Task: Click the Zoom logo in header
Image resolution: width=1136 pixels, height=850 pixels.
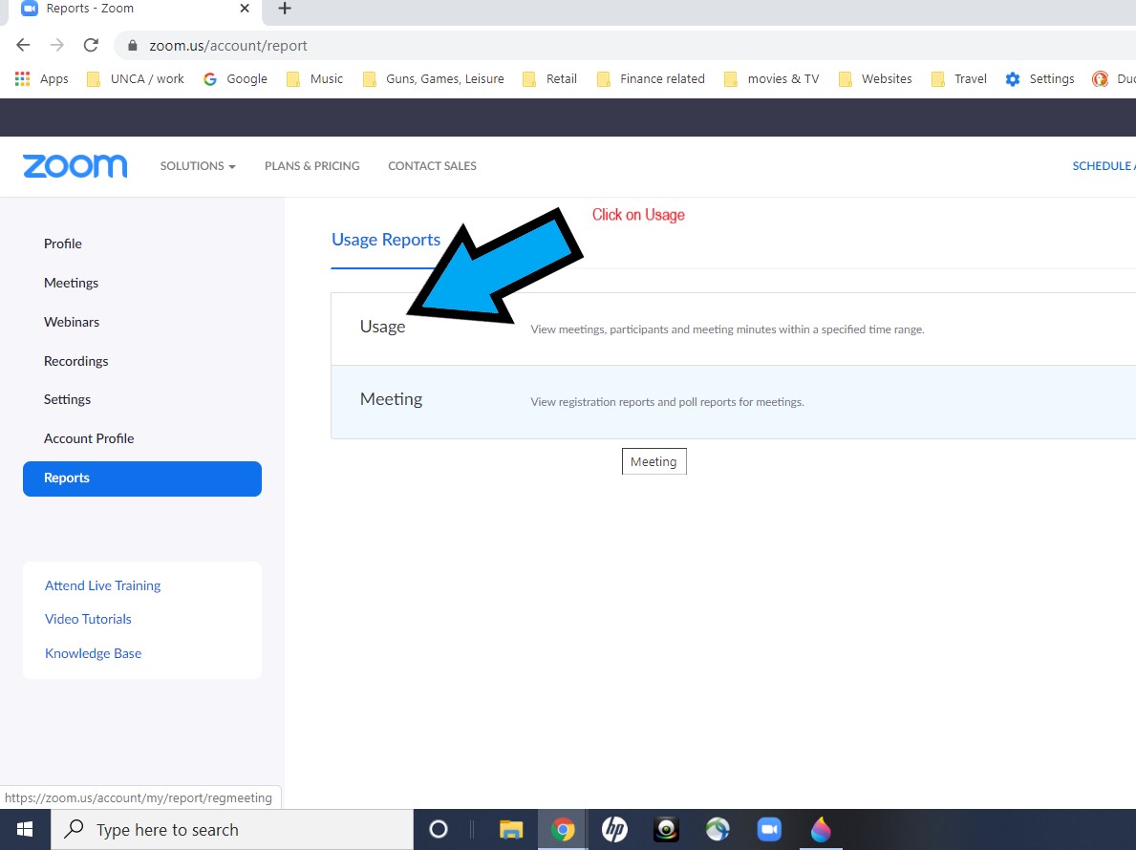Action: pos(75,166)
